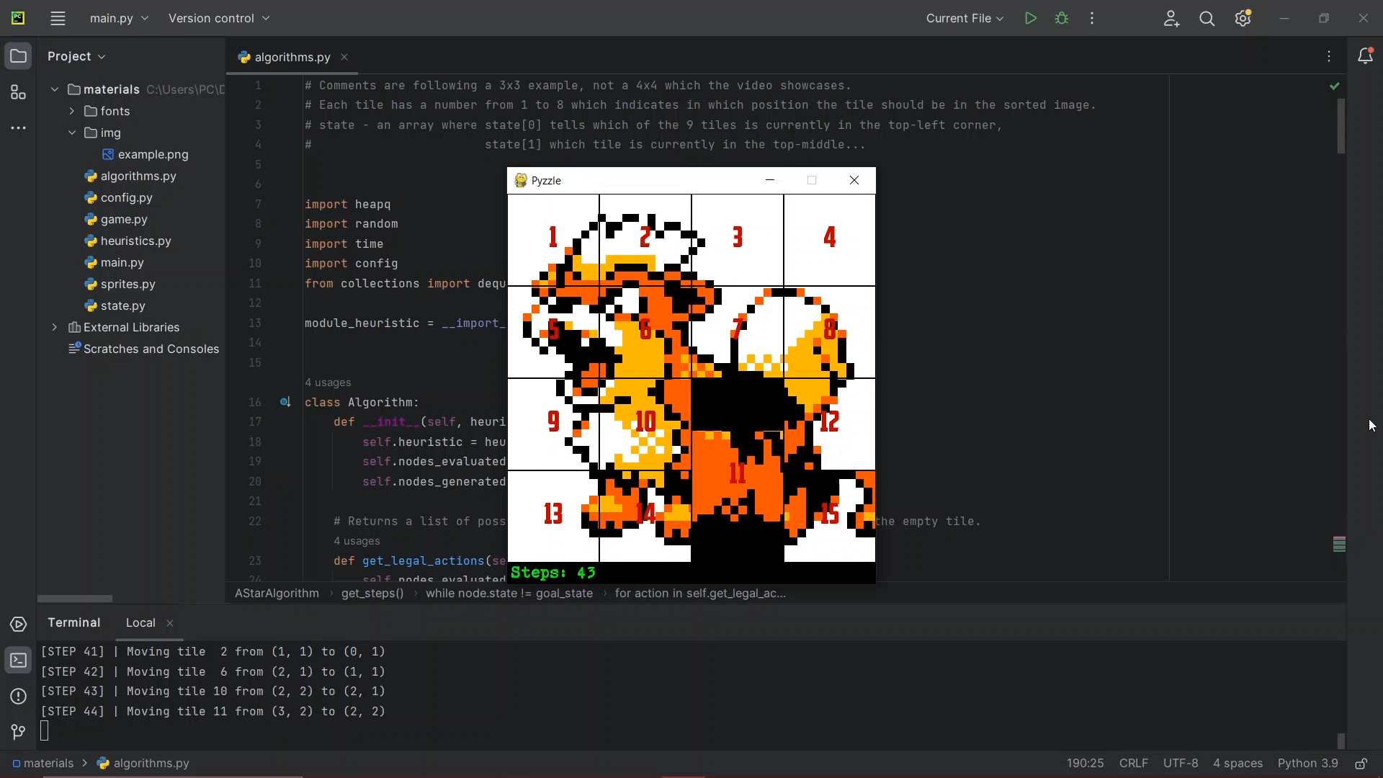1383x778 pixels.
Task: Open Code With Me icon
Action: pos(1172,19)
